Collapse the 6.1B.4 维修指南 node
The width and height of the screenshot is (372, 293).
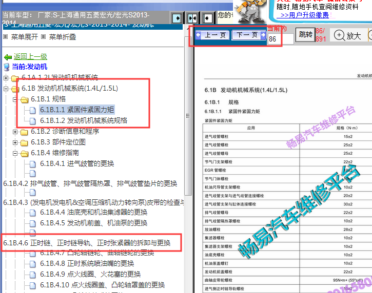15,154
